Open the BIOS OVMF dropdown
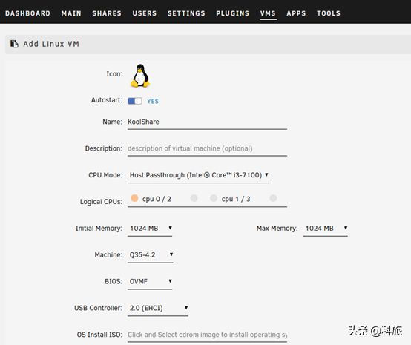 [x=150, y=281]
